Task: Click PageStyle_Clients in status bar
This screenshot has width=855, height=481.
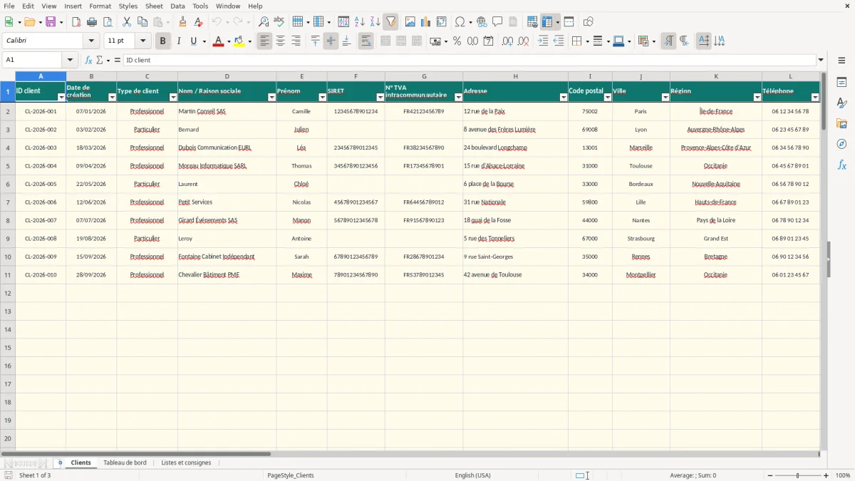Action: (x=290, y=475)
